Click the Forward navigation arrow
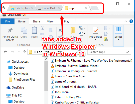The height and width of the screenshot is (104, 135). click(13, 52)
